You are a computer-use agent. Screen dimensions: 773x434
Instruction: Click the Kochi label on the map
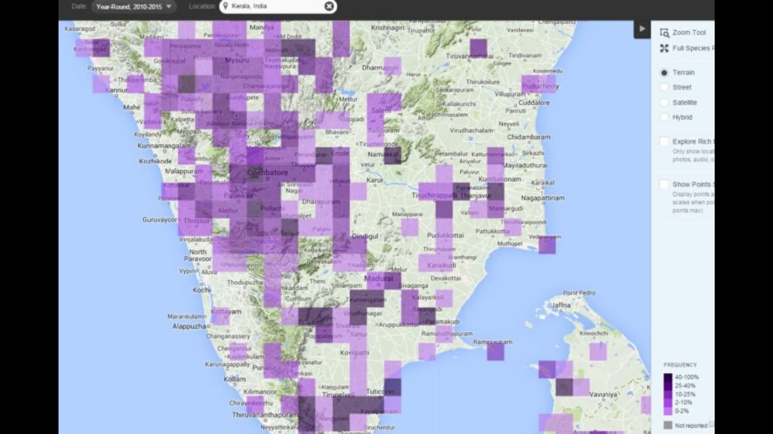point(202,290)
